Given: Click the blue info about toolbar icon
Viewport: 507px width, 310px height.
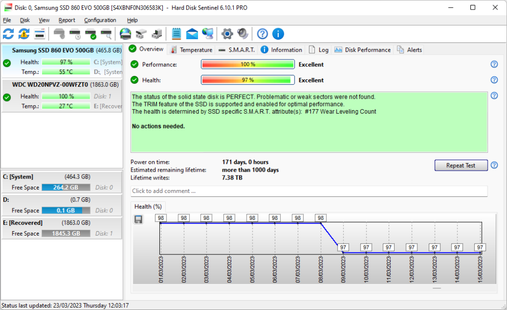Looking at the screenshot, I should tap(278, 34).
